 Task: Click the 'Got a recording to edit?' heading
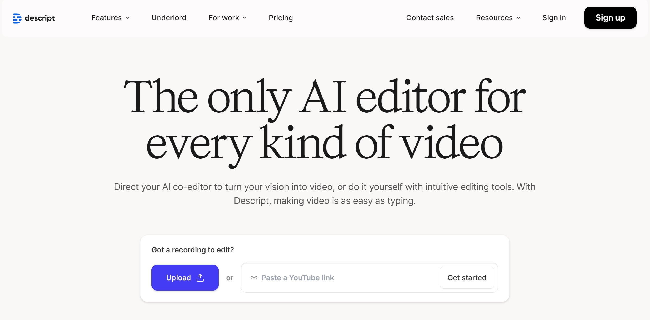pos(192,250)
